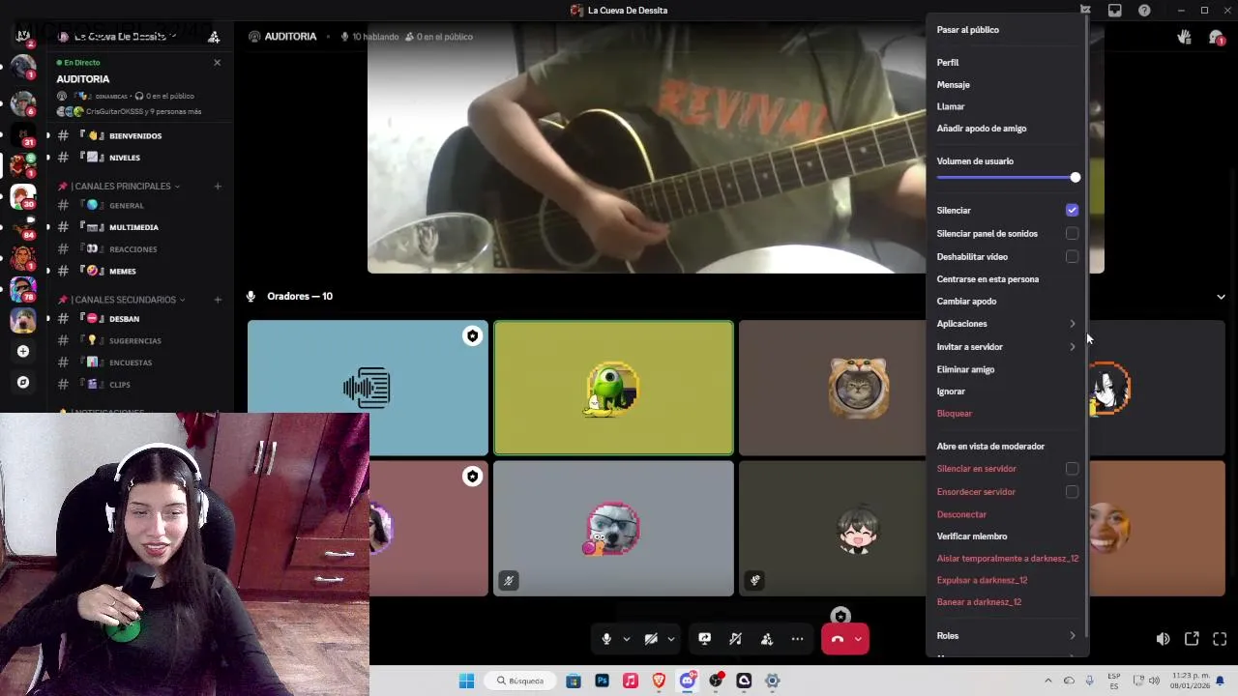Adjust the Volumen de usuario slider
The height and width of the screenshot is (696, 1238).
pos(1007,178)
